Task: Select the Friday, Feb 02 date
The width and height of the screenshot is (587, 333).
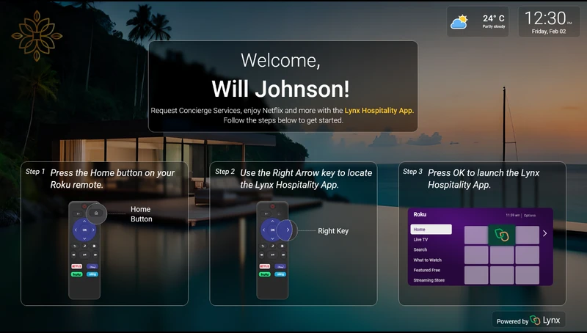Action: point(549,32)
